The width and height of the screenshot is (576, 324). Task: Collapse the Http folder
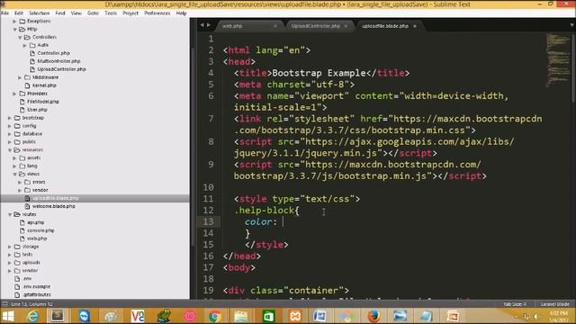point(14,30)
